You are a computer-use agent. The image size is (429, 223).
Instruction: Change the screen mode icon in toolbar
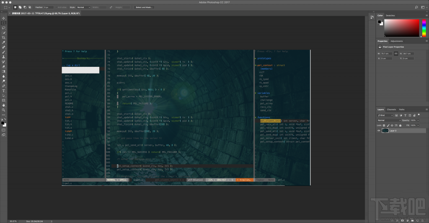click(3, 135)
